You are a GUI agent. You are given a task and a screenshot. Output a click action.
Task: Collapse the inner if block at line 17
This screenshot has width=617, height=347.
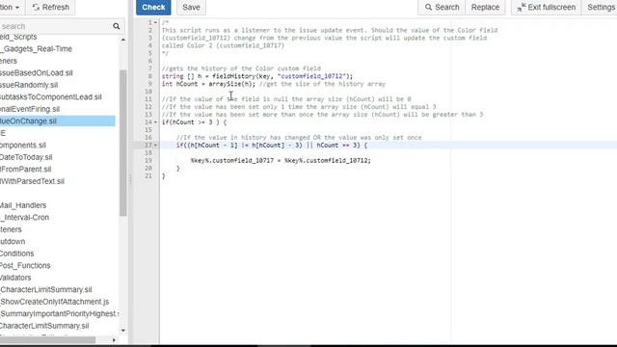(155, 146)
